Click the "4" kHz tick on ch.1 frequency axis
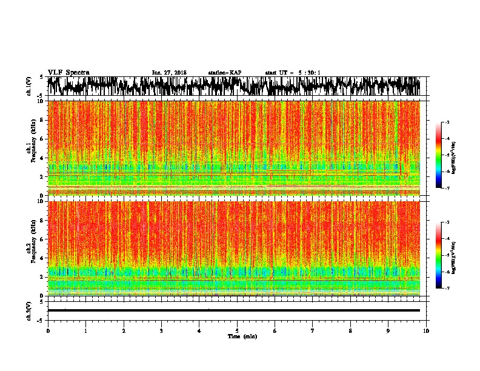 point(42,158)
